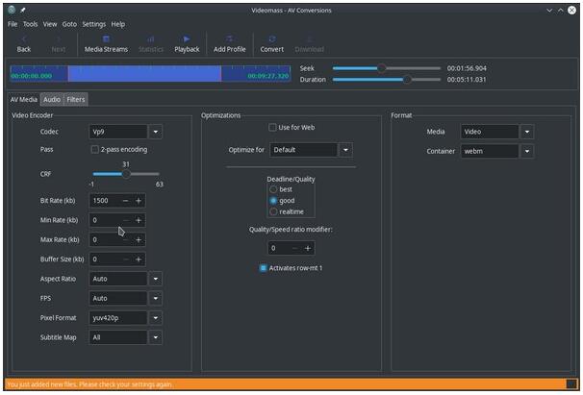Image resolution: width=583 pixels, height=395 pixels.
Task: Decrease Bit Rate with minus button
Action: point(126,201)
